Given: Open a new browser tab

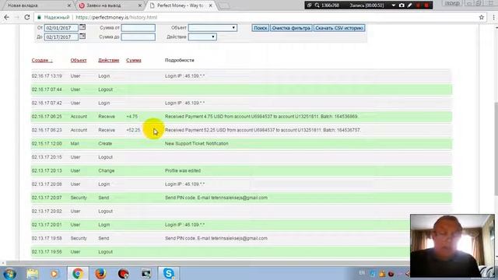Looking at the screenshot, I should pos(224,5).
